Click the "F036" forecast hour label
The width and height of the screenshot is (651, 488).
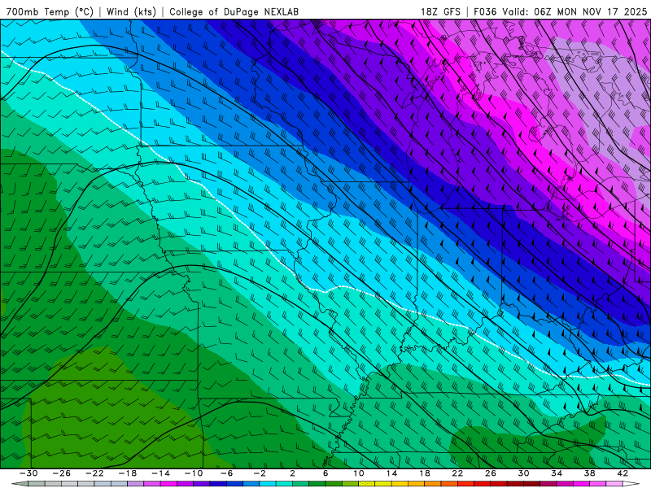485,11
